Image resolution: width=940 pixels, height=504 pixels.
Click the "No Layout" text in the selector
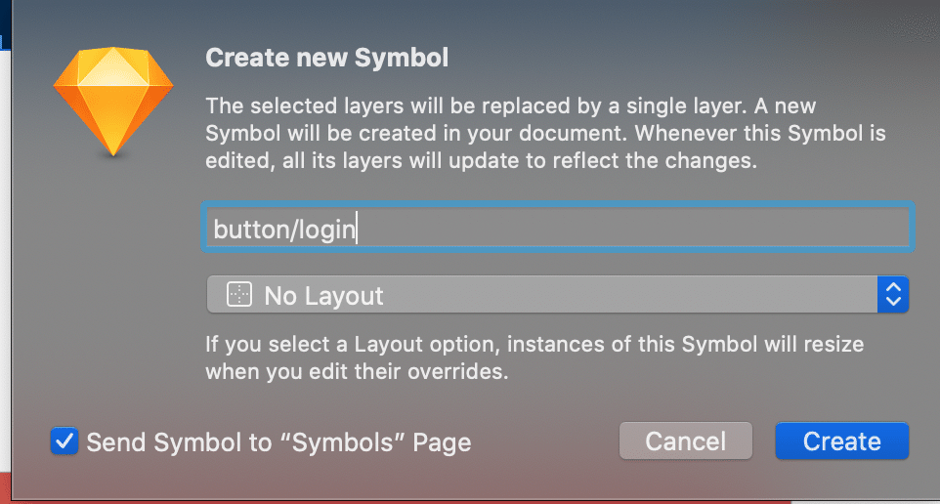point(324,295)
